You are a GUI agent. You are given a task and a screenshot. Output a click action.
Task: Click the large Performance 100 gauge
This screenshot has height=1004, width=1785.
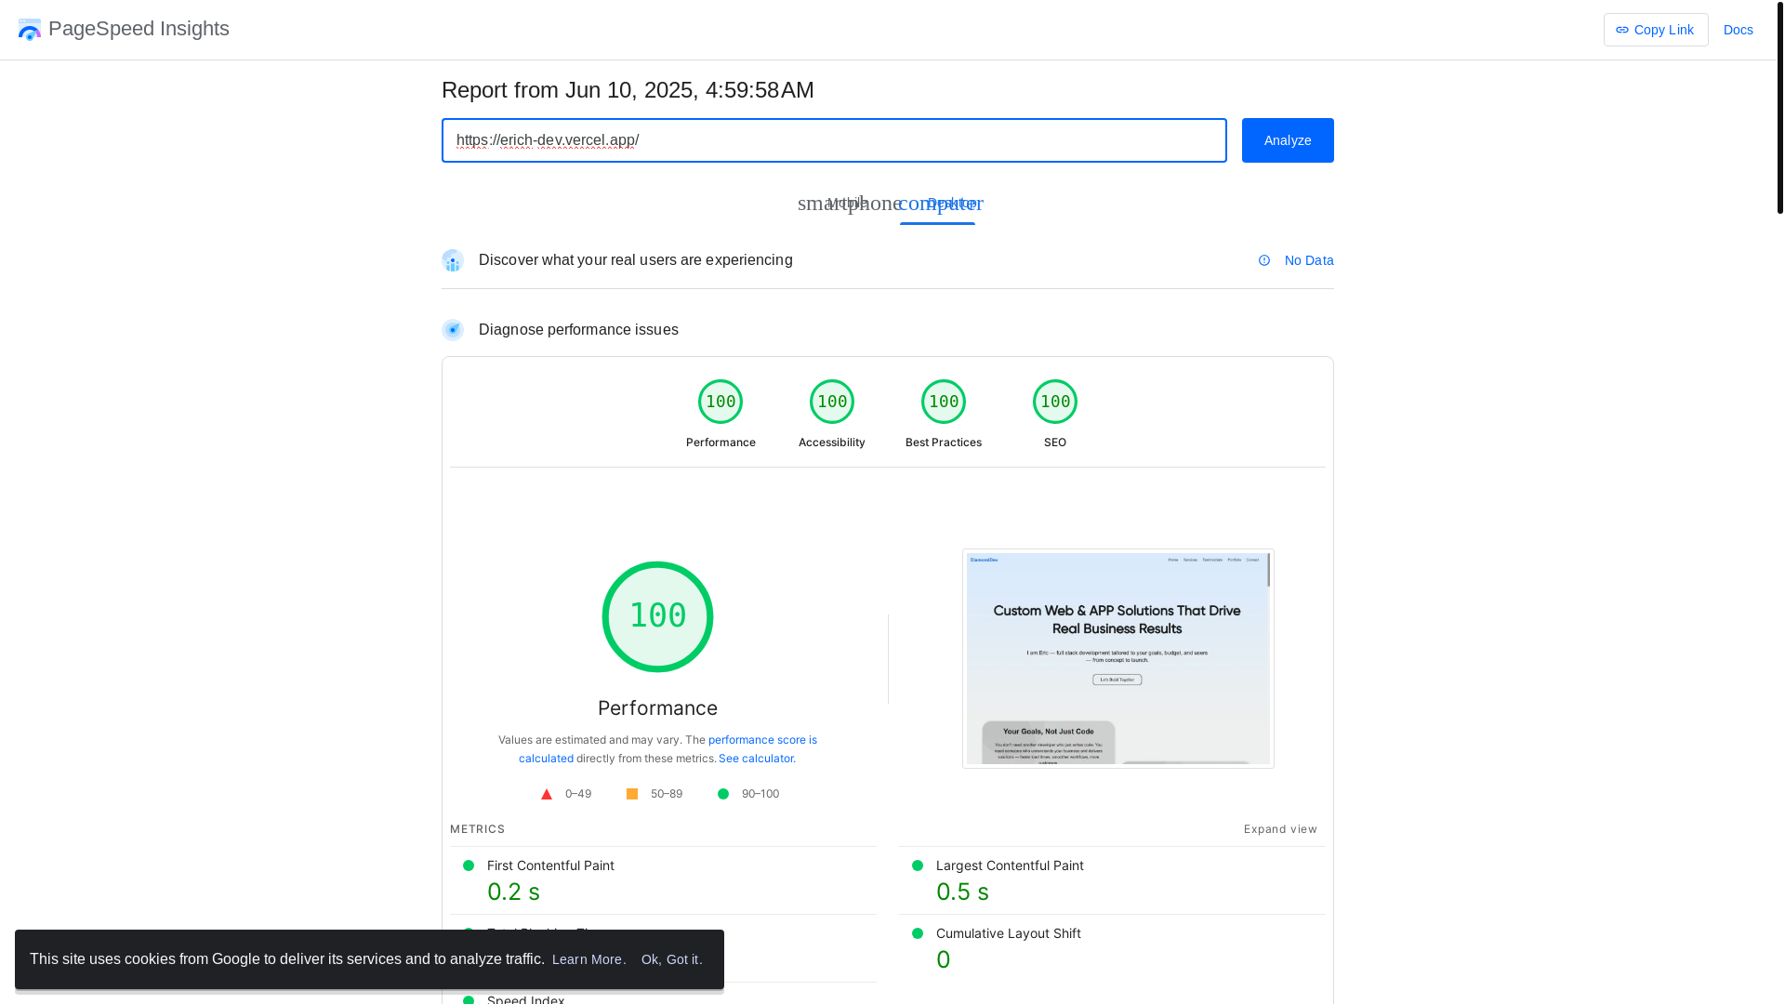[657, 616]
